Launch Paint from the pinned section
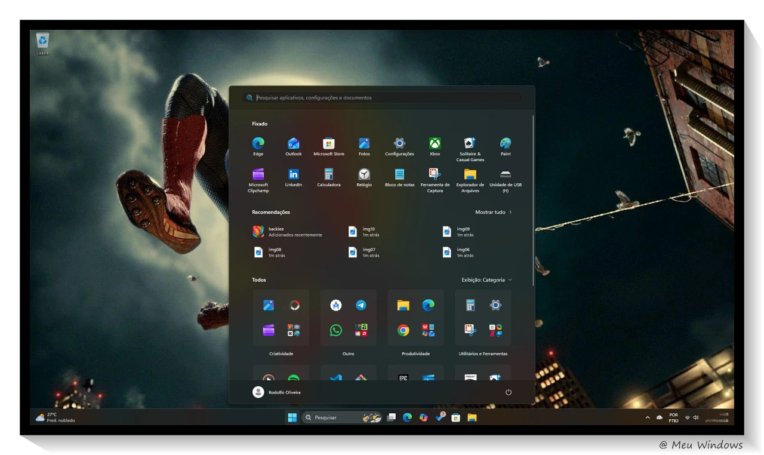The width and height of the screenshot is (764, 455). click(506, 144)
